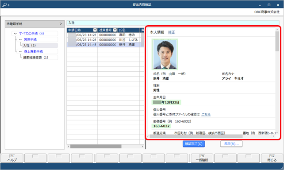Click the detail panel scroll down arrow
This screenshot has height=170, width=284.
tap(277, 133)
